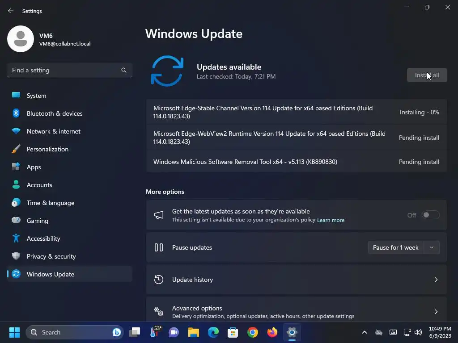Click the Edge-Stable Channel update entry
This screenshot has width=458, height=343.
tap(296, 112)
